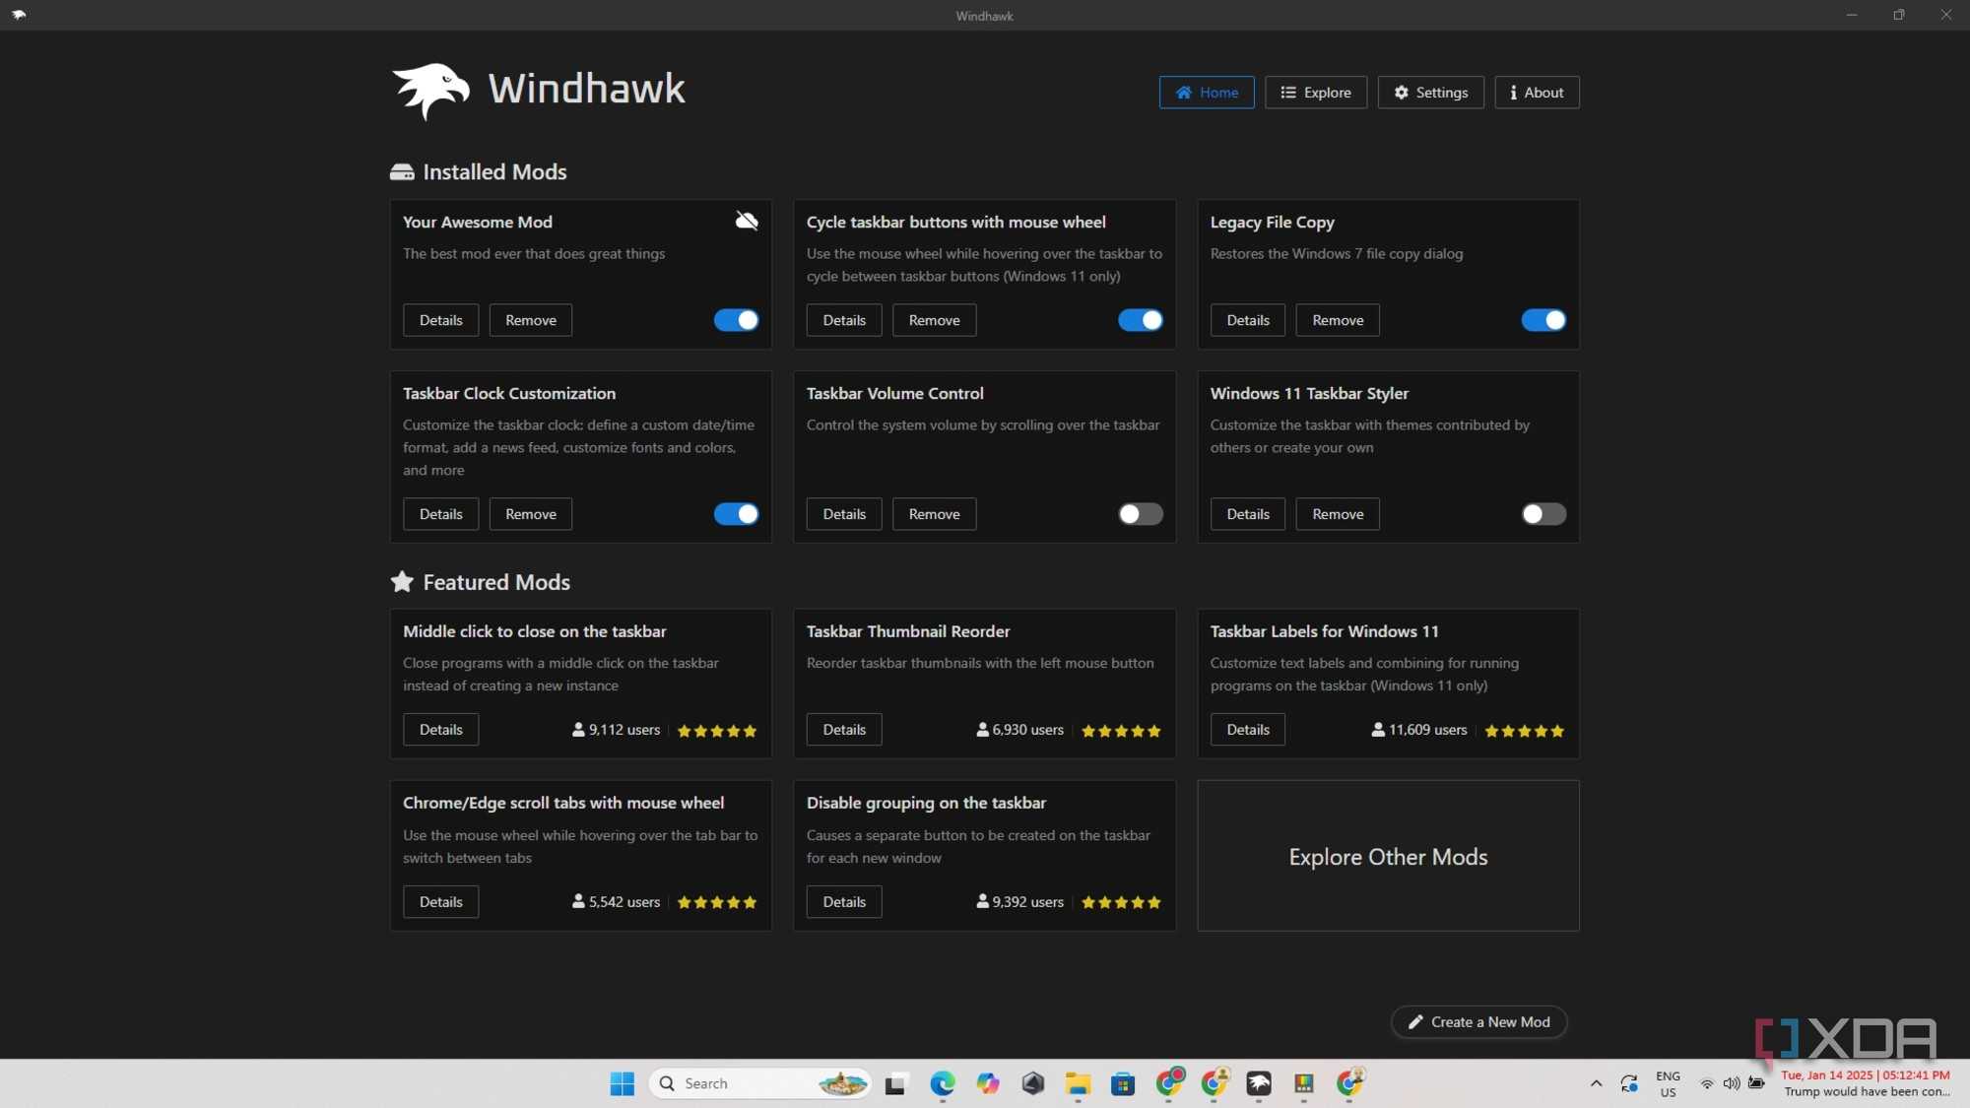Click the volume icon in system tray
The image size is (1970, 1108).
(x=1731, y=1083)
